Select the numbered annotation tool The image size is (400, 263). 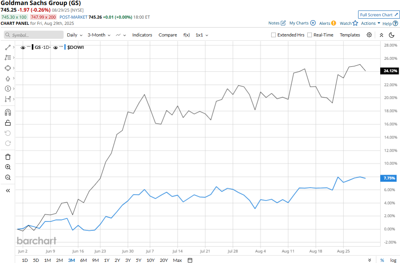[8, 88]
